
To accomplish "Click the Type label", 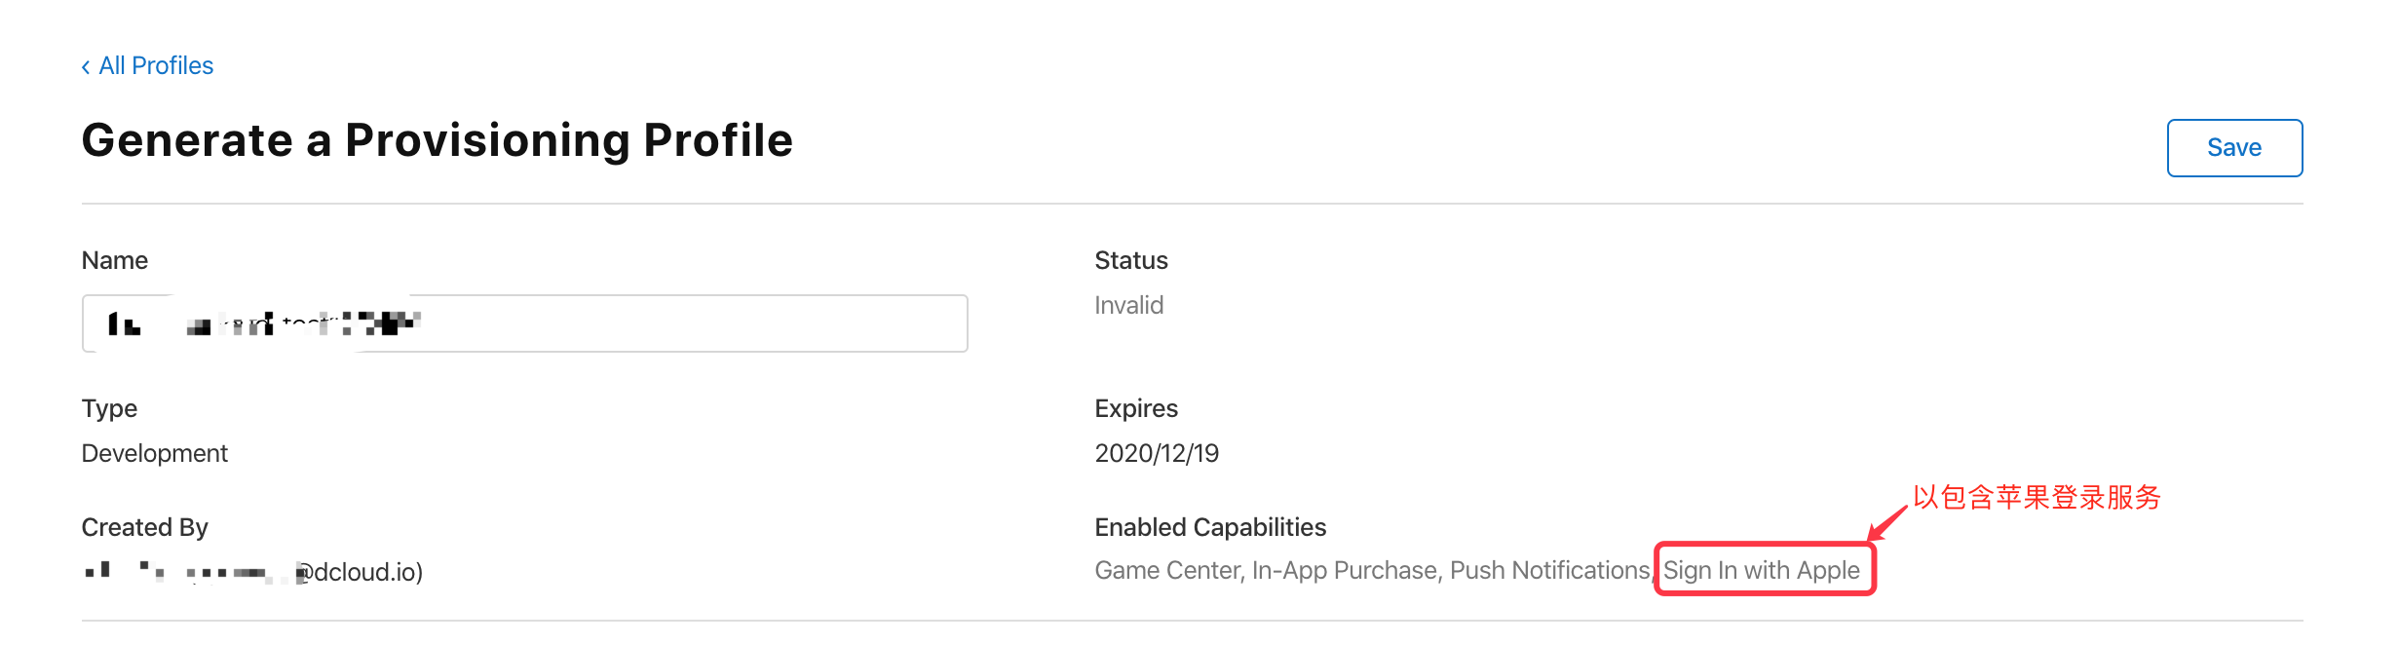I will pos(109,408).
